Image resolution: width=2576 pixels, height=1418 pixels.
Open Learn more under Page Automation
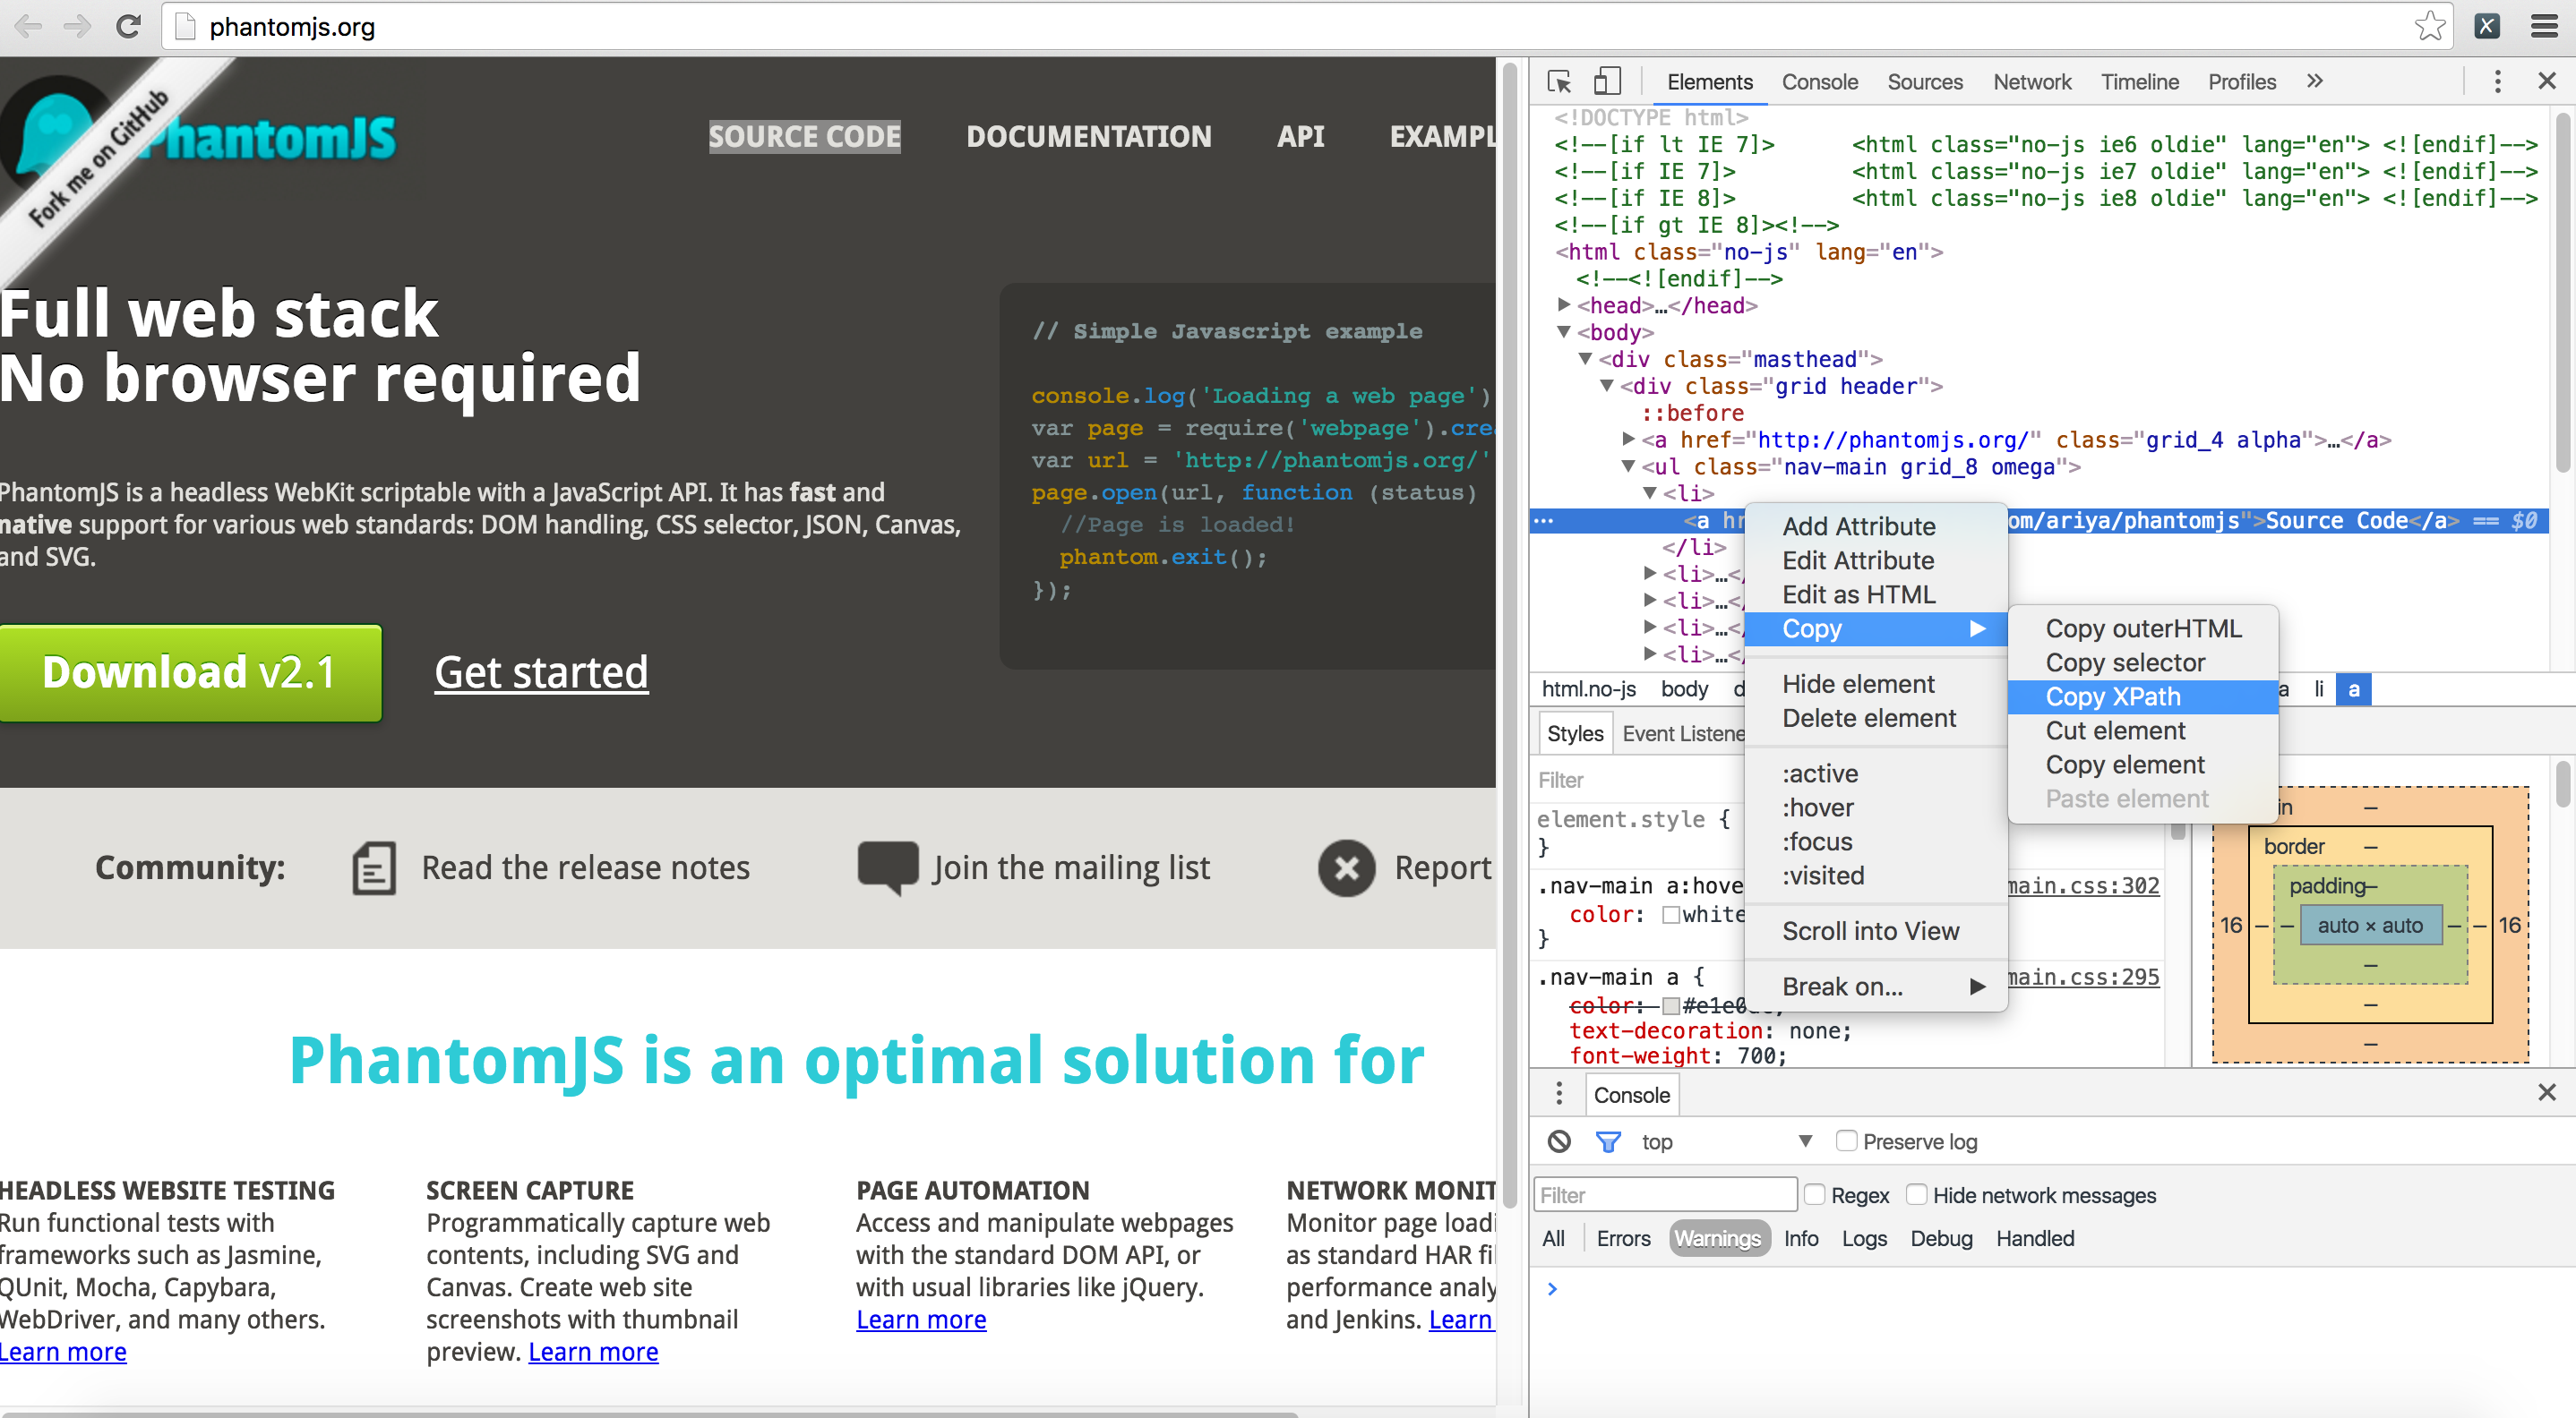tap(921, 1319)
